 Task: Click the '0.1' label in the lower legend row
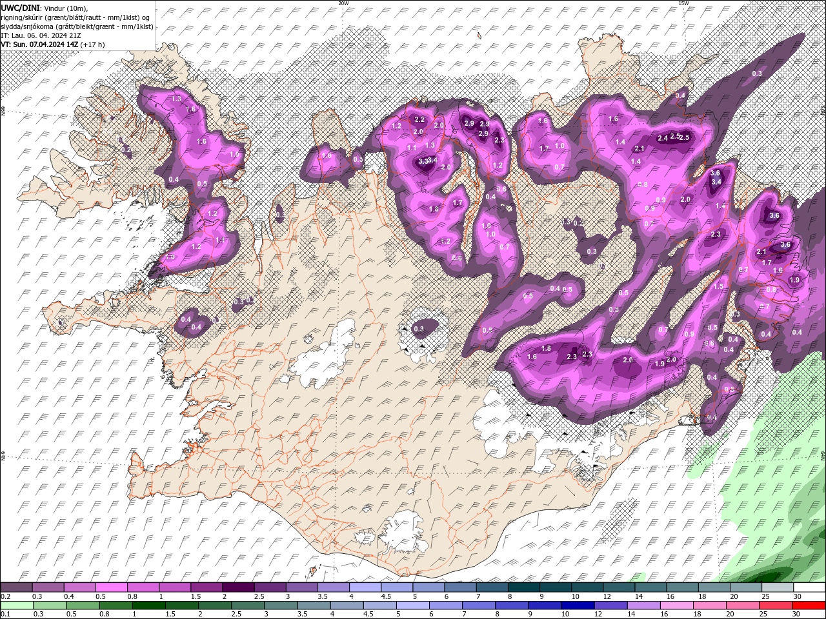(x=6, y=614)
